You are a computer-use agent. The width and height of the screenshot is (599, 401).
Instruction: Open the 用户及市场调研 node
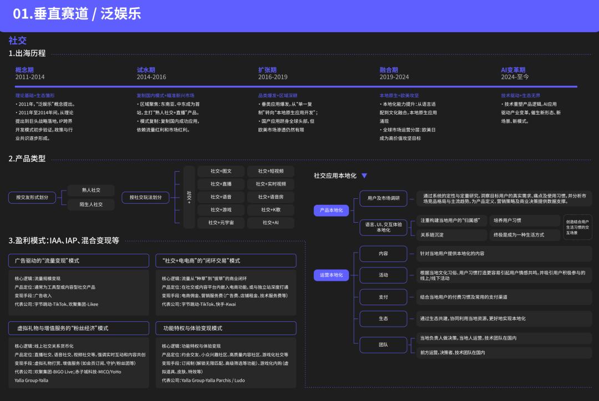[383, 198]
